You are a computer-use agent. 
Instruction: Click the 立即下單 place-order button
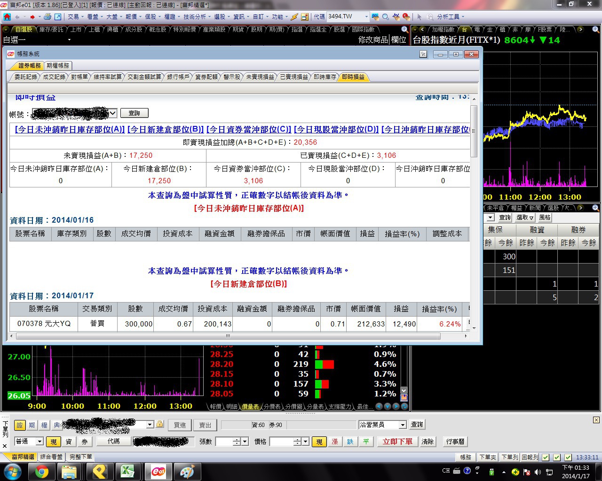tap(397, 442)
